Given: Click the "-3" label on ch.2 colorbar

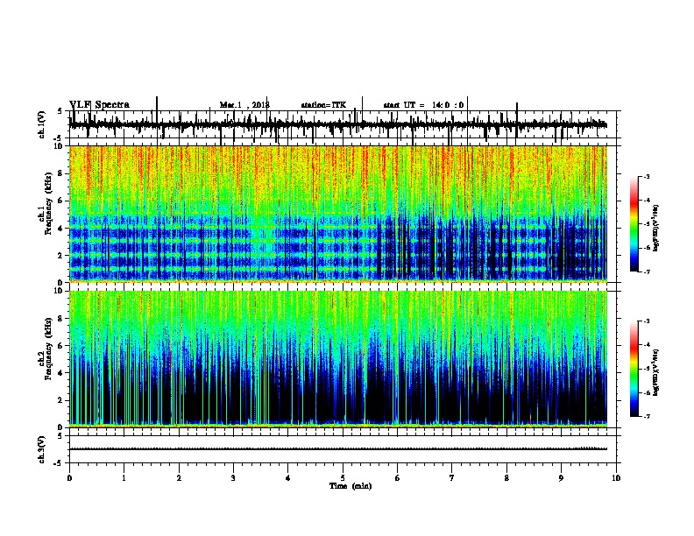Looking at the screenshot, I should pos(646,321).
